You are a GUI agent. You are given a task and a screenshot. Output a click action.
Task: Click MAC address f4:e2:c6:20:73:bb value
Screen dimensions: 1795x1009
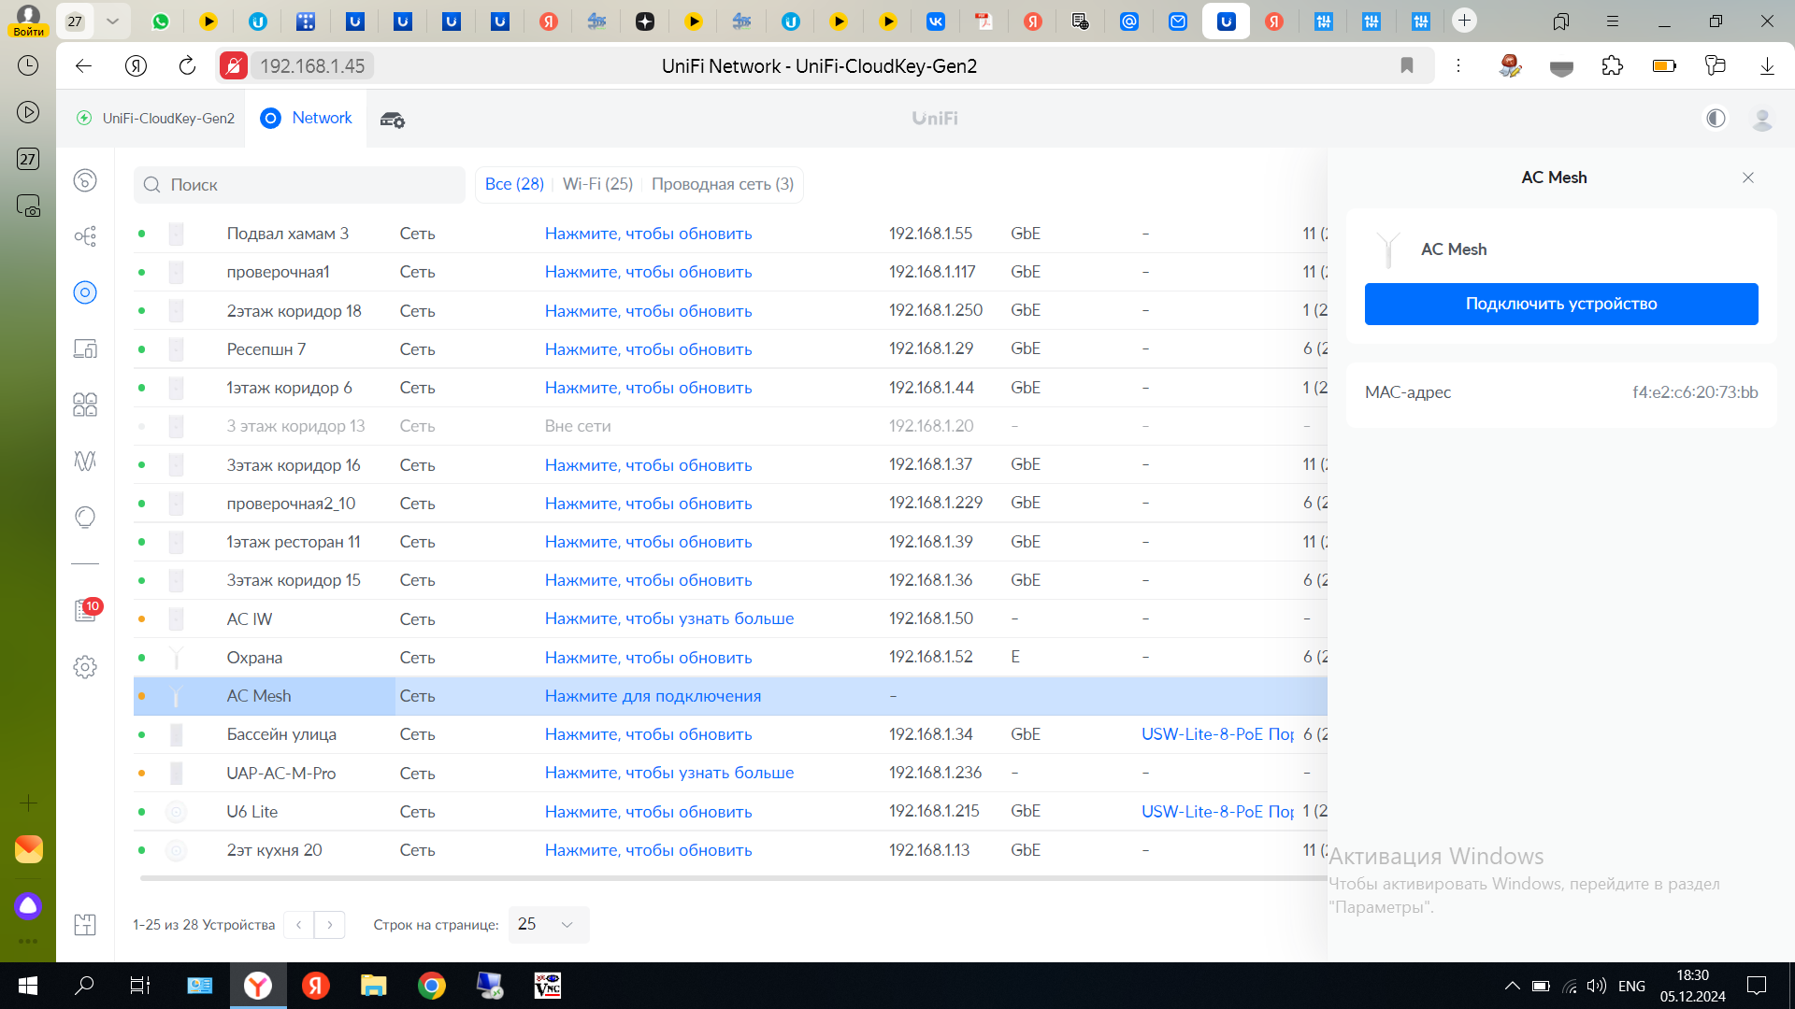click(1695, 392)
